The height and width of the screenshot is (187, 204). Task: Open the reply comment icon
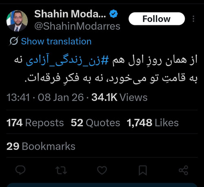(x=20, y=170)
